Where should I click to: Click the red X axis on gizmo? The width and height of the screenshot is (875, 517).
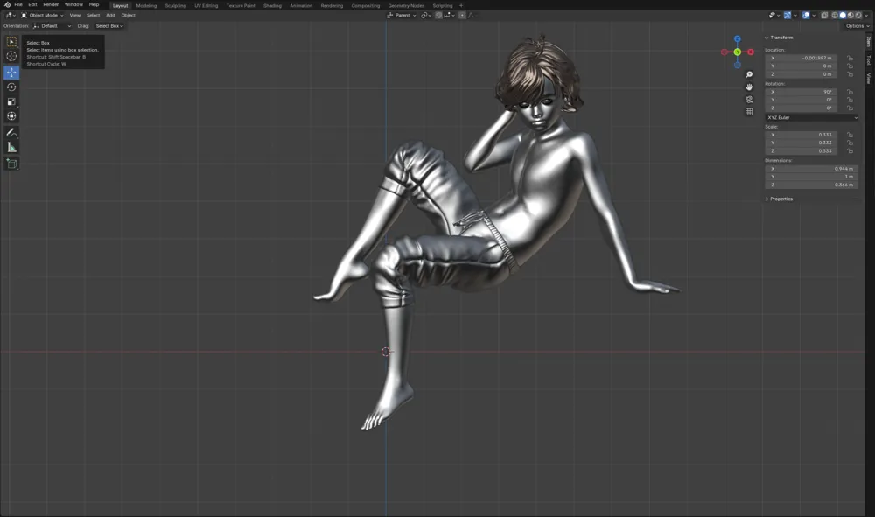pyautogui.click(x=751, y=52)
